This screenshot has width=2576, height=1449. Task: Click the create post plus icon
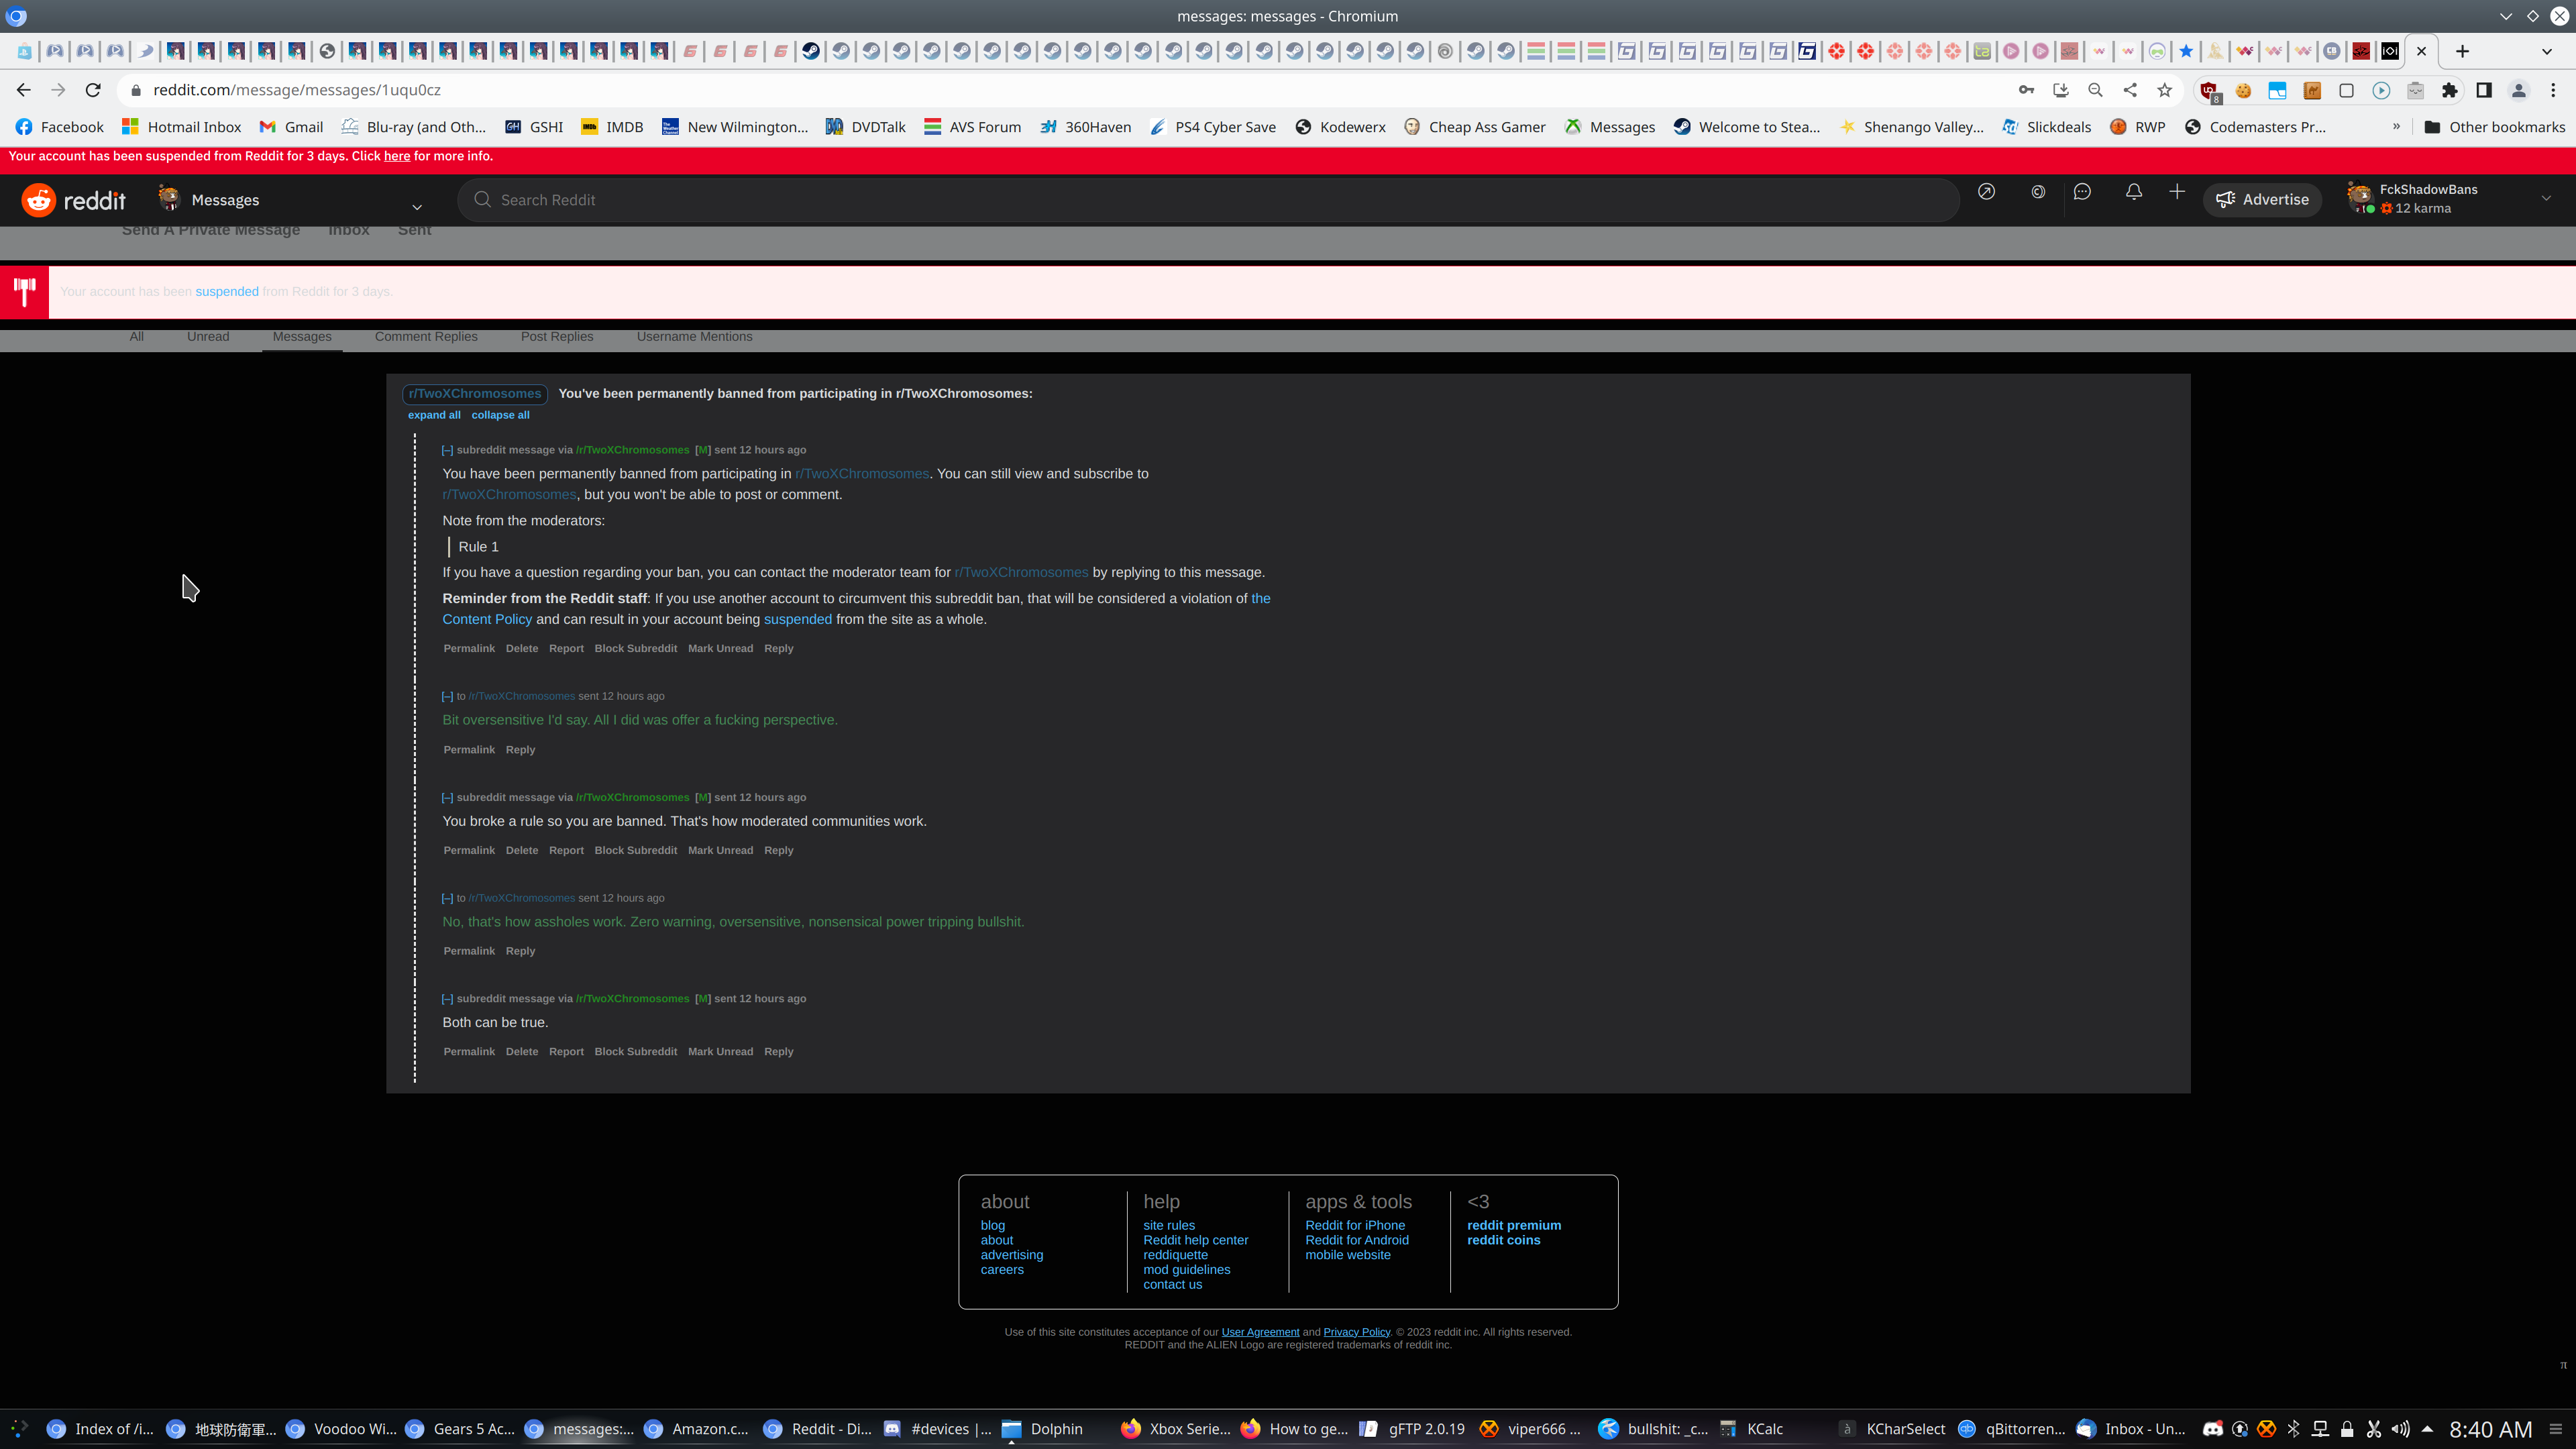(x=2177, y=192)
